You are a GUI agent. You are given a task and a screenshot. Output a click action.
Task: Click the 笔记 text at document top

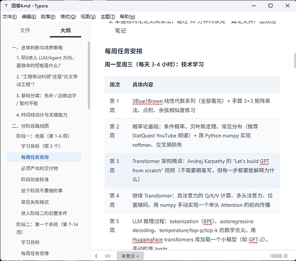coord(120,31)
